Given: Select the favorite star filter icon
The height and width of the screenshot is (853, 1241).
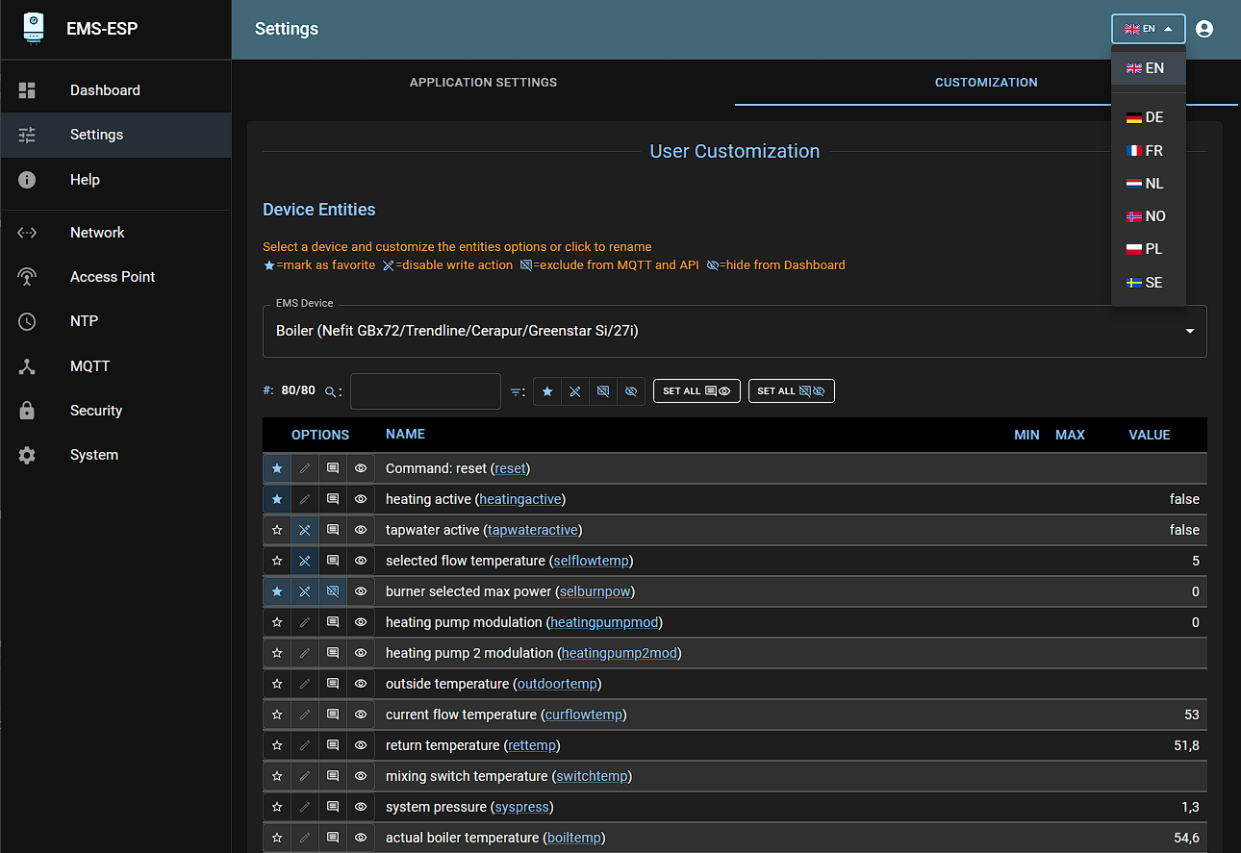Looking at the screenshot, I should coord(546,390).
